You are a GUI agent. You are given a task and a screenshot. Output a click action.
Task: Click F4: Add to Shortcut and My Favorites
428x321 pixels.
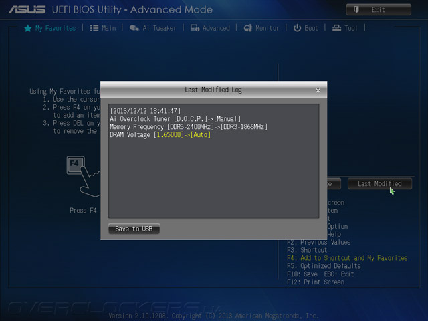click(347, 258)
